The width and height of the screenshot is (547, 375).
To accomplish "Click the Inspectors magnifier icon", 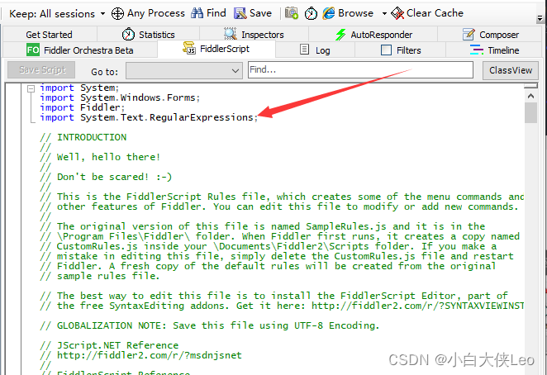I will [230, 34].
